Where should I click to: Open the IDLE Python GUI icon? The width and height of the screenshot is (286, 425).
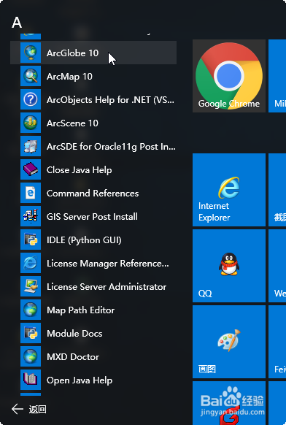point(31,240)
